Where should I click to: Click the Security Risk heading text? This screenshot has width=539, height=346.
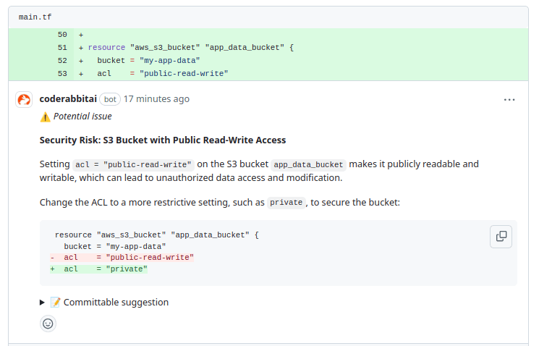(162, 140)
